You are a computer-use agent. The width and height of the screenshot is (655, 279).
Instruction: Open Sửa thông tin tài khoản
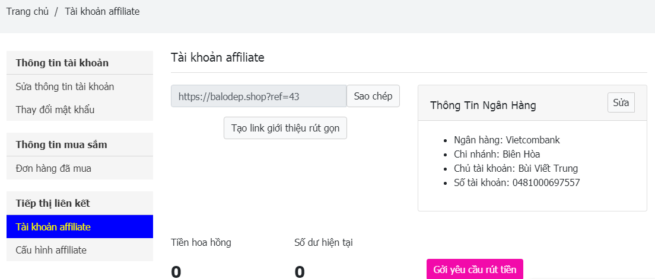pos(65,86)
